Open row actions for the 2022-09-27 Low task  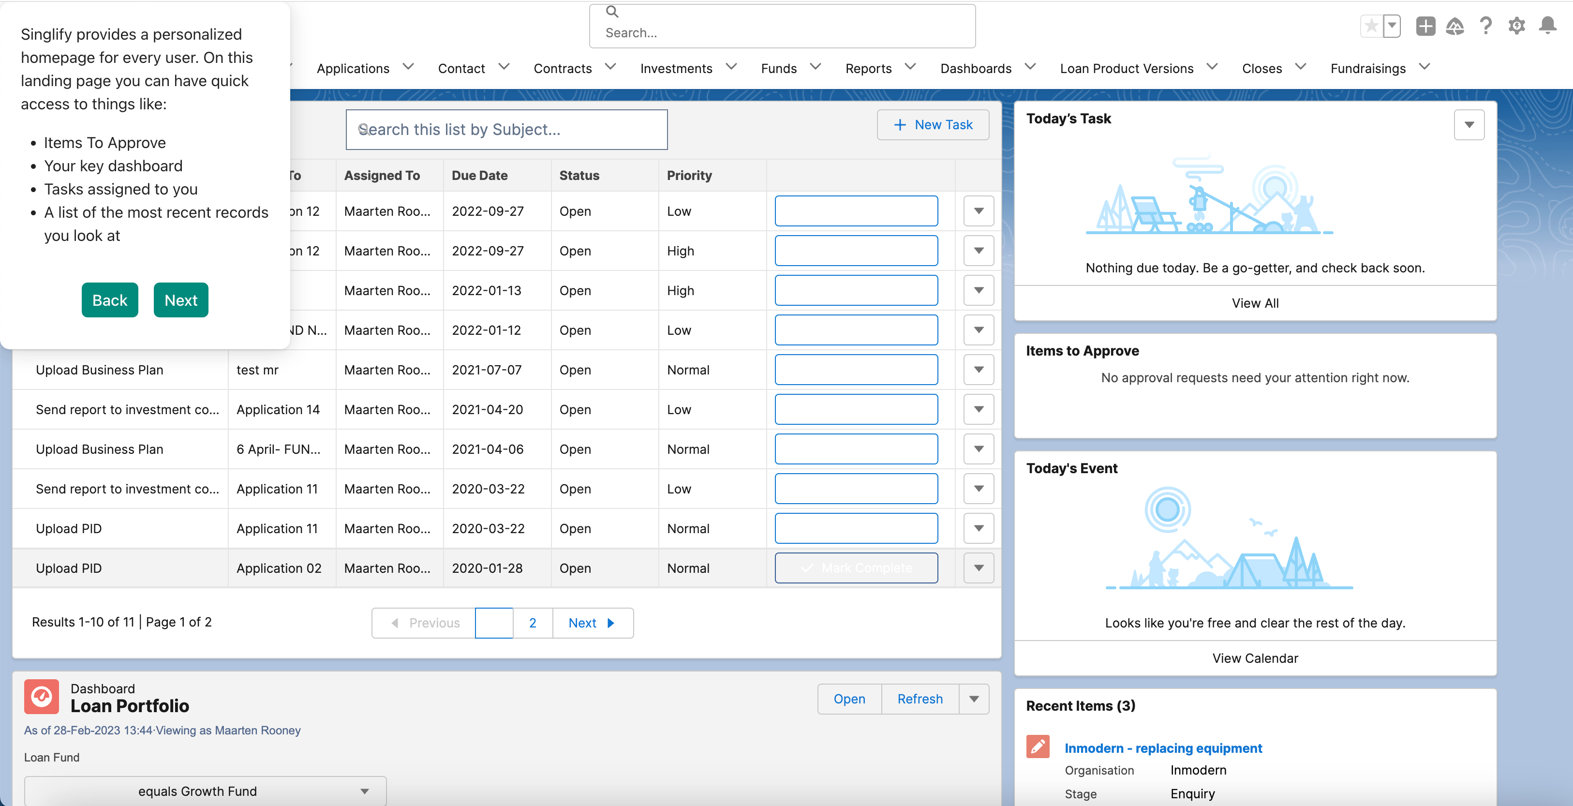coord(979,210)
